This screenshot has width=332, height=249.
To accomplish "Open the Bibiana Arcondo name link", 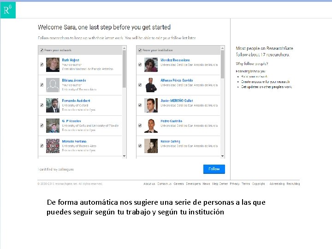I will [74, 80].
